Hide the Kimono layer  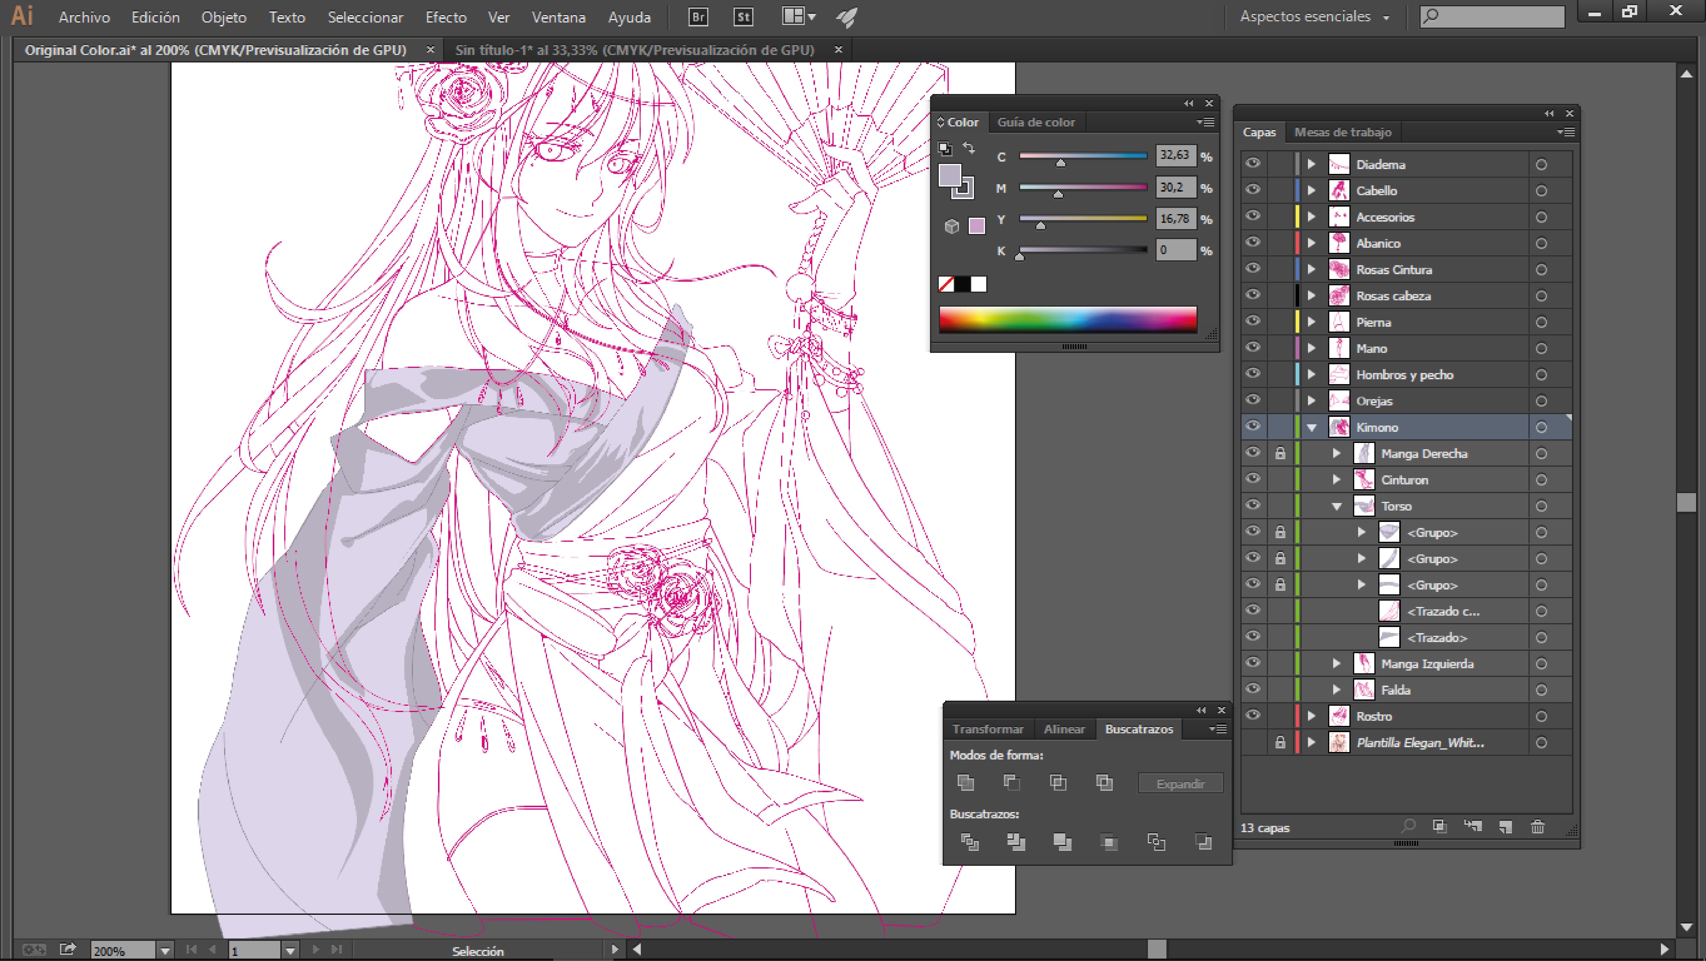click(1253, 426)
